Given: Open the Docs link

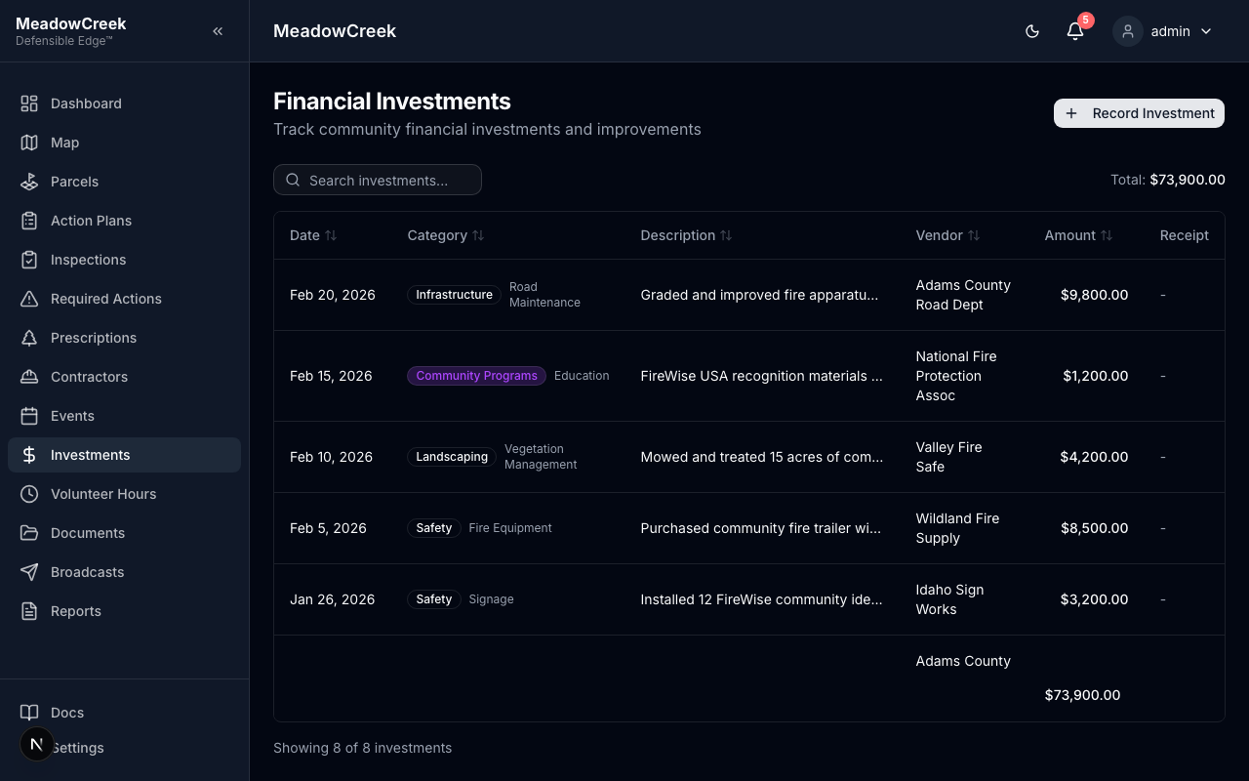Looking at the screenshot, I should click(124, 713).
